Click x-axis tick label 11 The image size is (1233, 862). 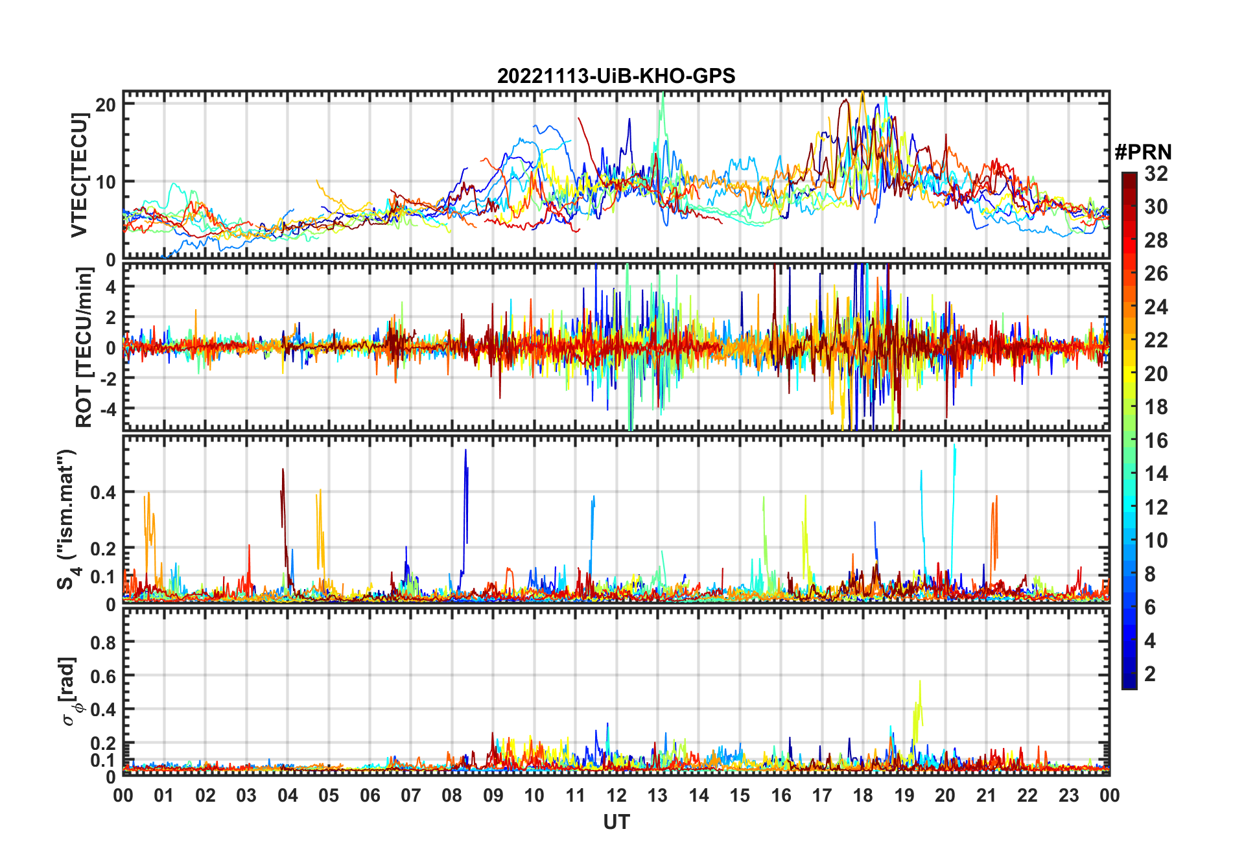(575, 795)
